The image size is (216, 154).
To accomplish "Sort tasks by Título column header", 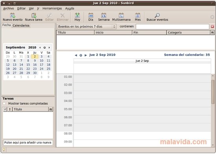I will click(x=30, y=109).
